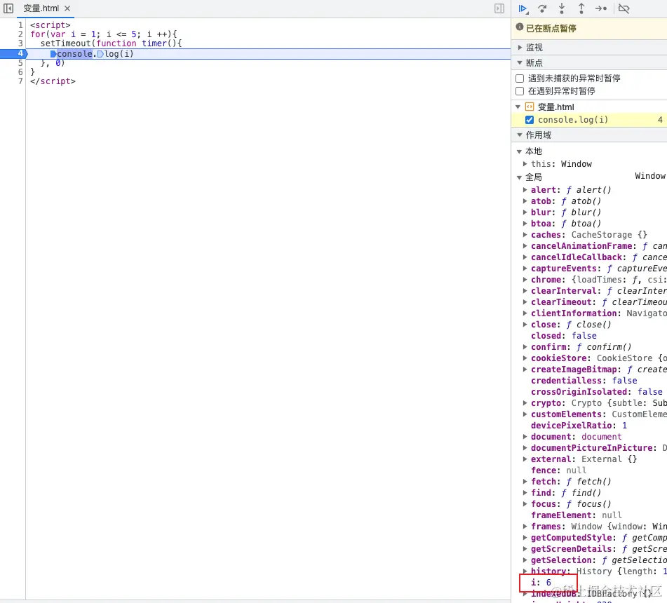The image size is (667, 603).
Task: Uncheck the console.log(i) breakpoint
Action: click(x=529, y=120)
